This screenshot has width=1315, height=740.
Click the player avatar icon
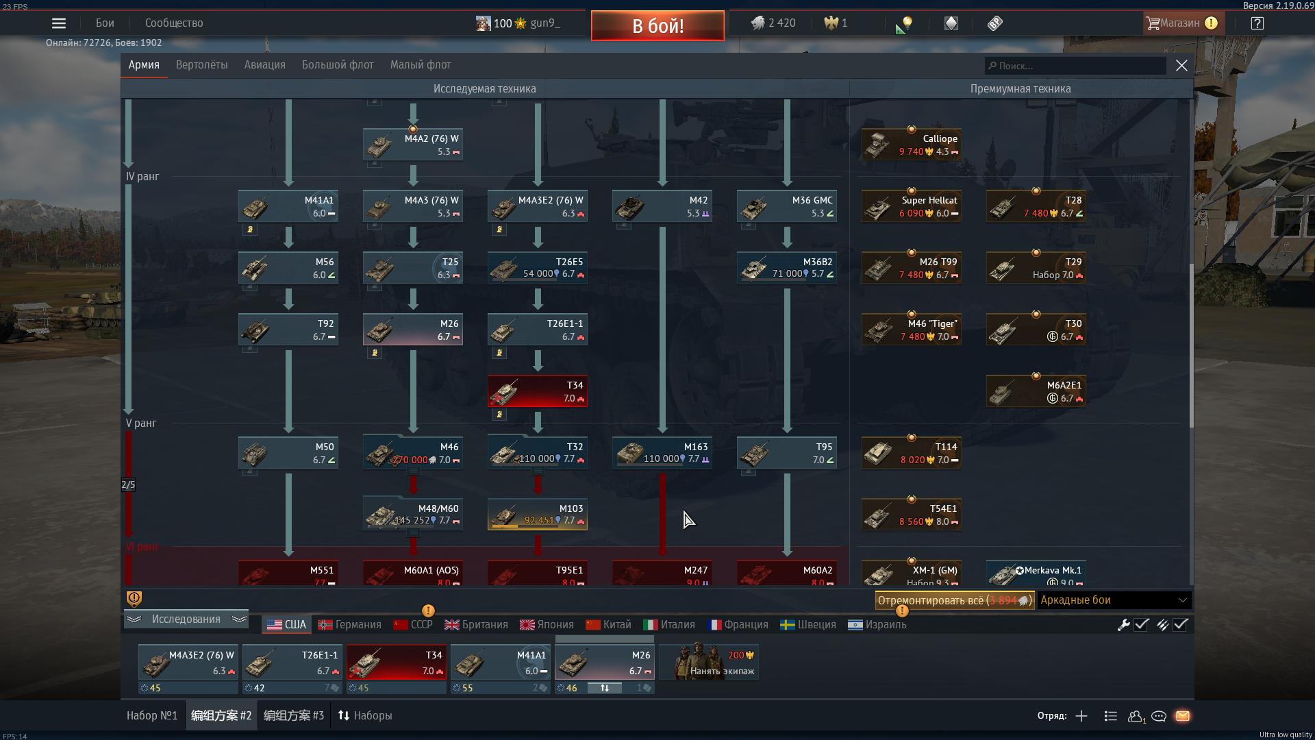pos(484,23)
